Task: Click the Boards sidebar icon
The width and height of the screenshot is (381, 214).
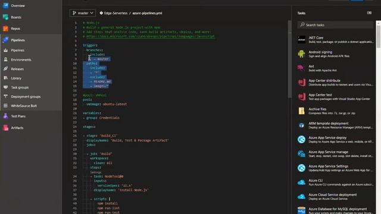Action: 5,17
